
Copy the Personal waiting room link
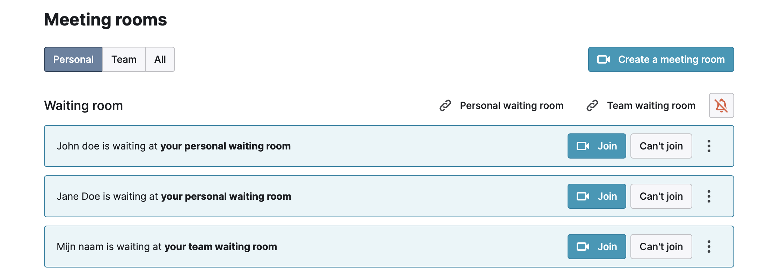[x=501, y=105]
